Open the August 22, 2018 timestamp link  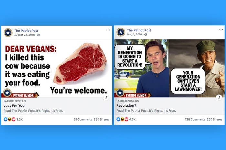click(x=24, y=35)
